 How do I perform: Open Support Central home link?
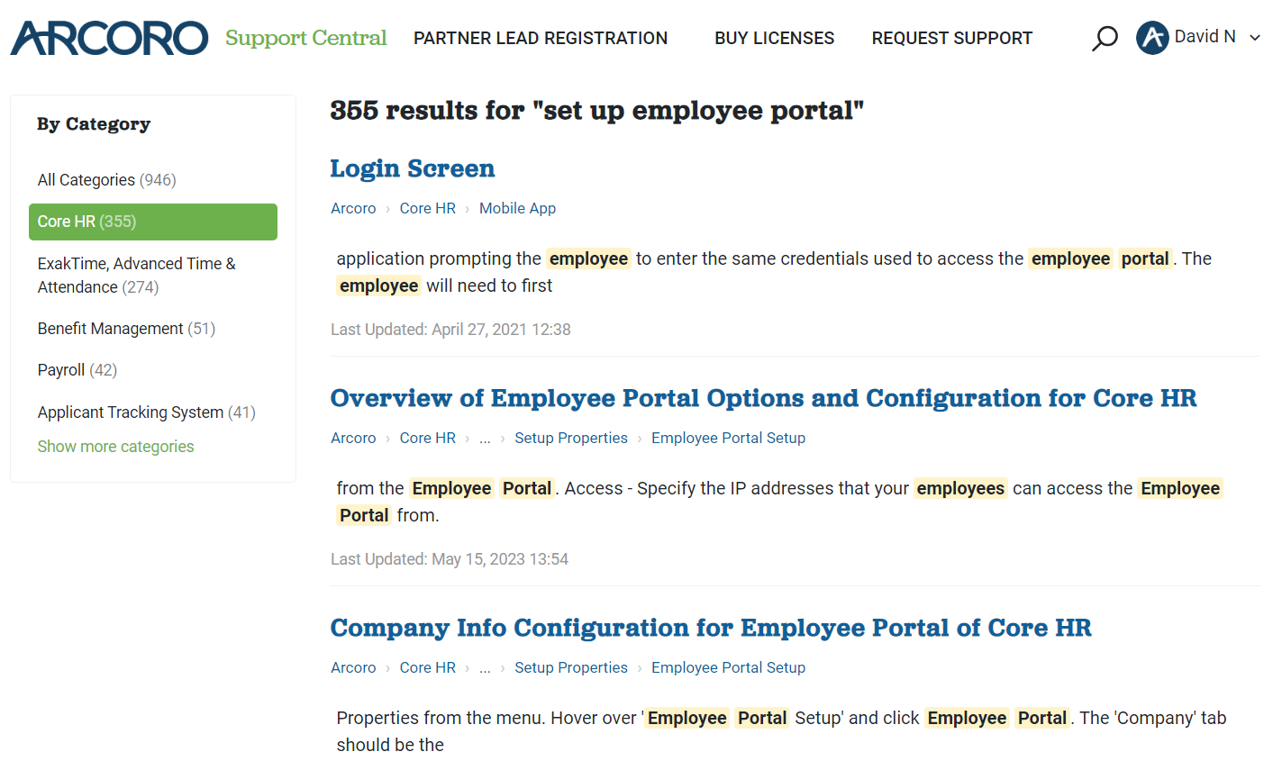(x=305, y=38)
